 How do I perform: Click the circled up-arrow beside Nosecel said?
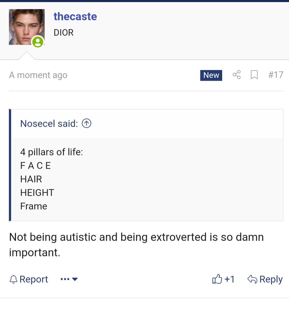click(x=86, y=123)
